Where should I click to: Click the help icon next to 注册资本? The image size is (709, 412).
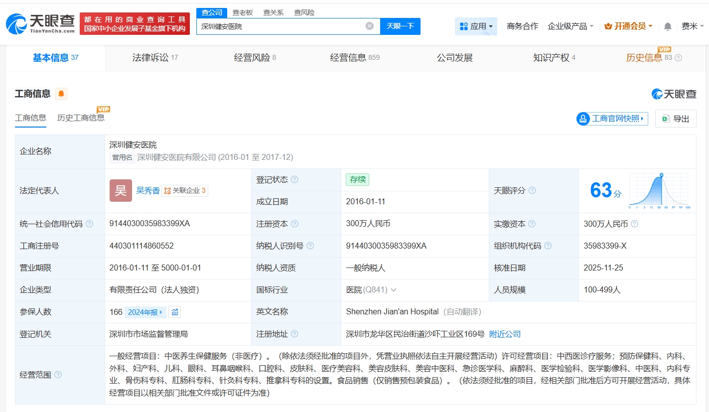[294, 224]
